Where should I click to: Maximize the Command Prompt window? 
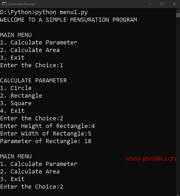pyautogui.click(x=162, y=4)
